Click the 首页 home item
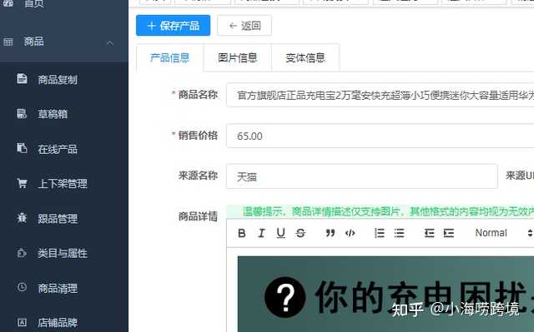This screenshot has height=332, width=534. point(34,3)
